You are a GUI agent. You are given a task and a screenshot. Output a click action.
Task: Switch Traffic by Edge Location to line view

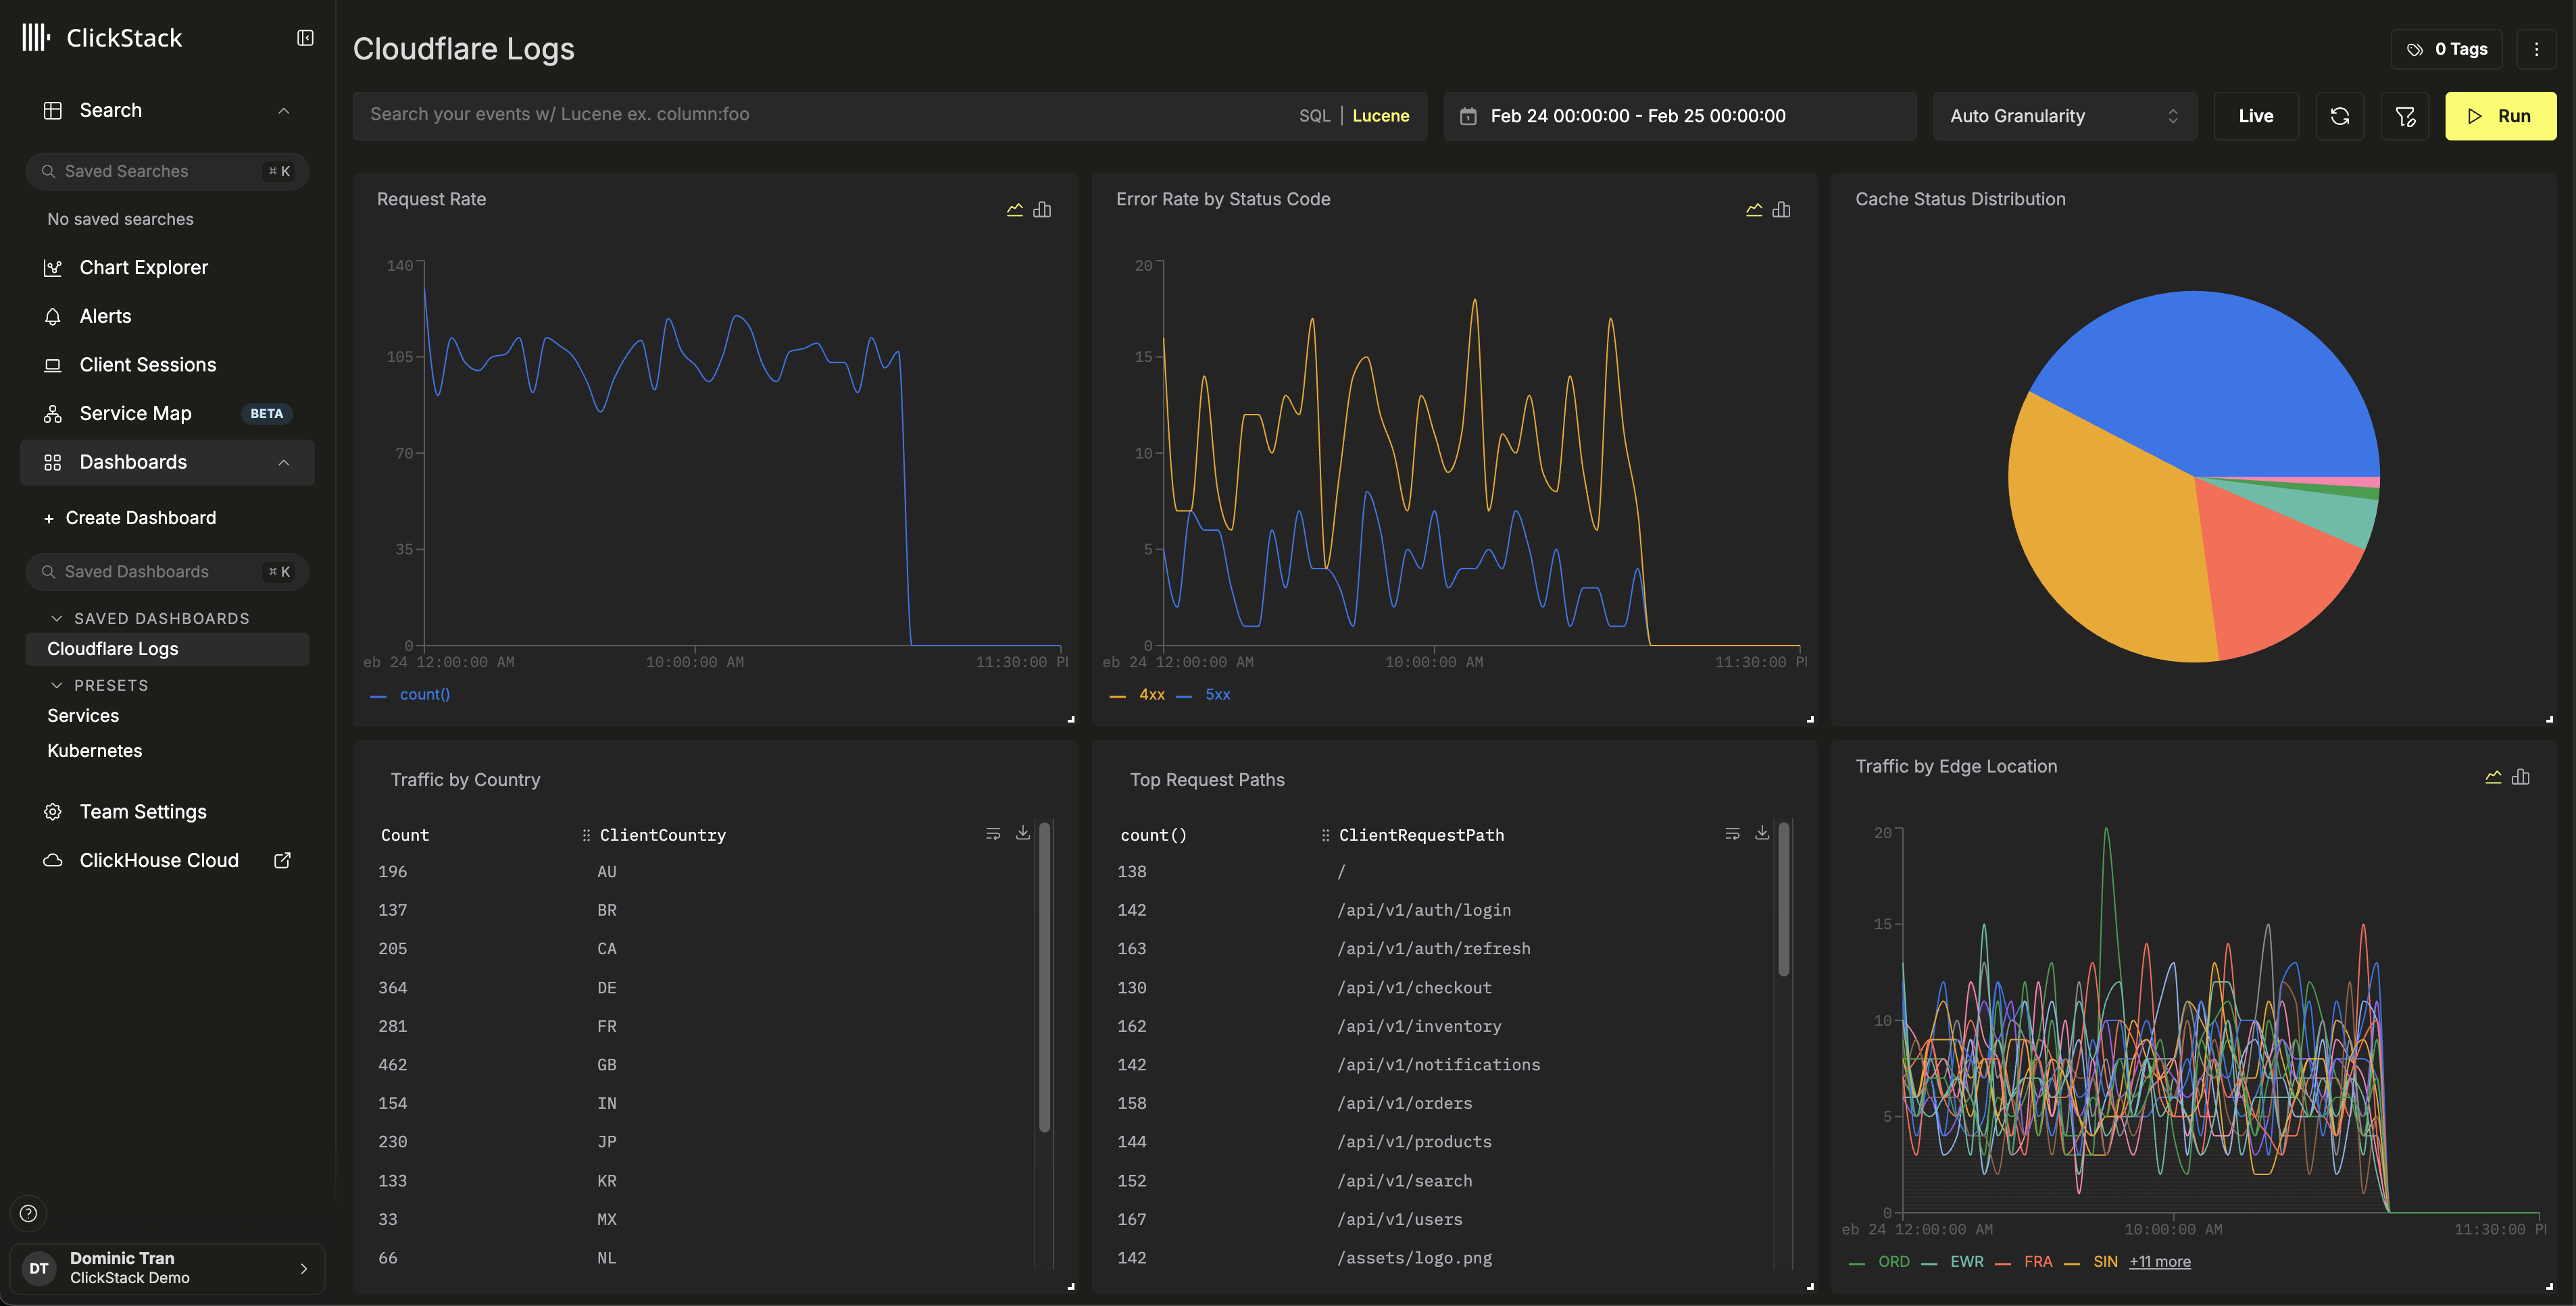tap(2493, 777)
